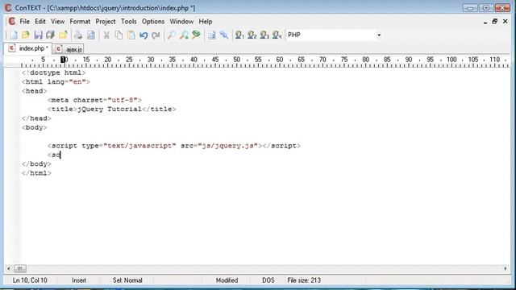Click 'File size: 213' in status bar
Image resolution: width=516 pixels, height=290 pixels.
pos(304,280)
